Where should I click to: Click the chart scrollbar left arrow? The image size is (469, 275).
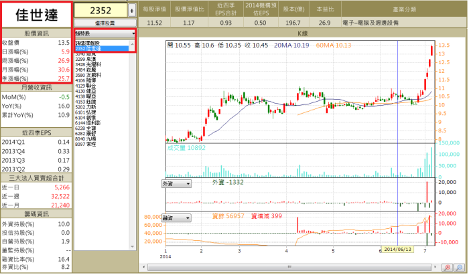click(144, 267)
